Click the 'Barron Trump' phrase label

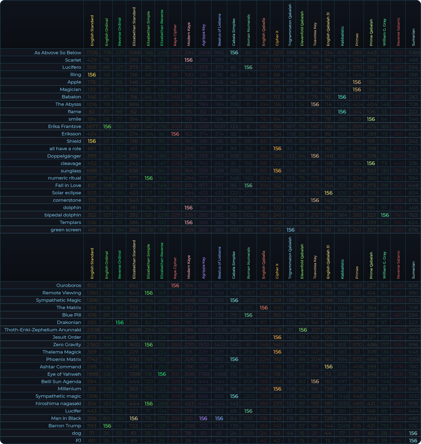click(64, 426)
